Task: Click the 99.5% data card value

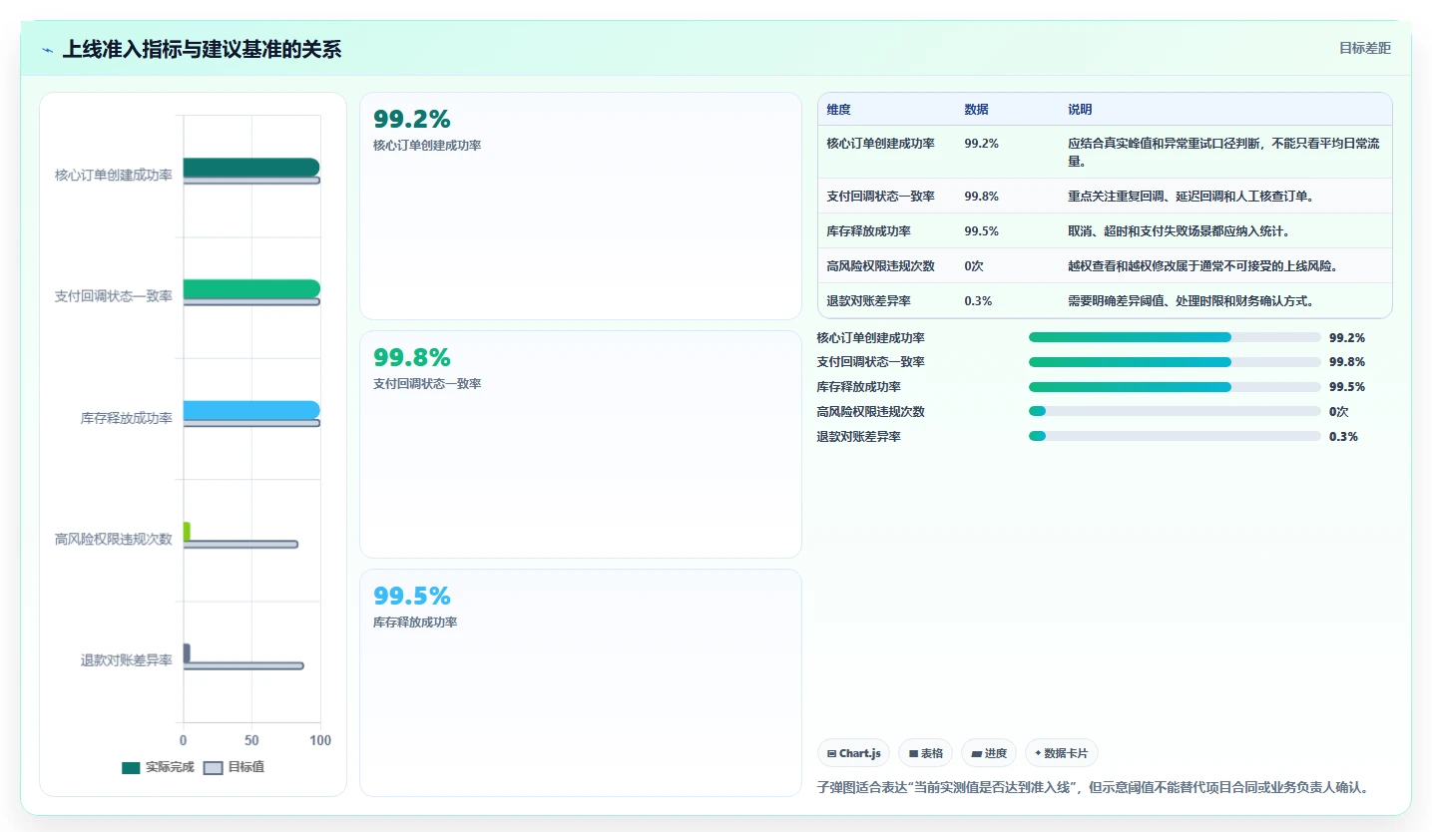Action: [412, 596]
